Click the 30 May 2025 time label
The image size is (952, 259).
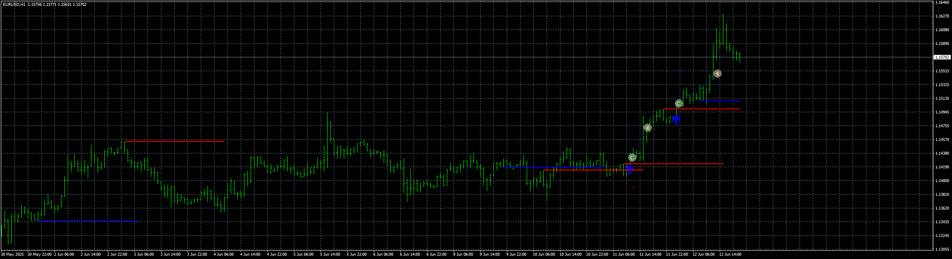12,254
